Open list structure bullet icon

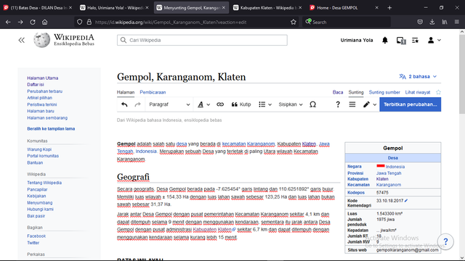coord(264,104)
